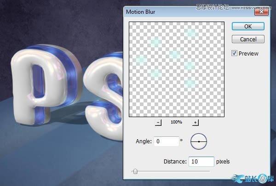Viewport: 276px width, 186px height.
Task: Click the pixels unit label
Action: pos(223,162)
